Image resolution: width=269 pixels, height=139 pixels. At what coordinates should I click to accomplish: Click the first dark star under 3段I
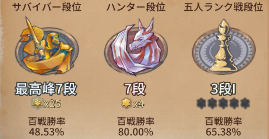pos(201,103)
